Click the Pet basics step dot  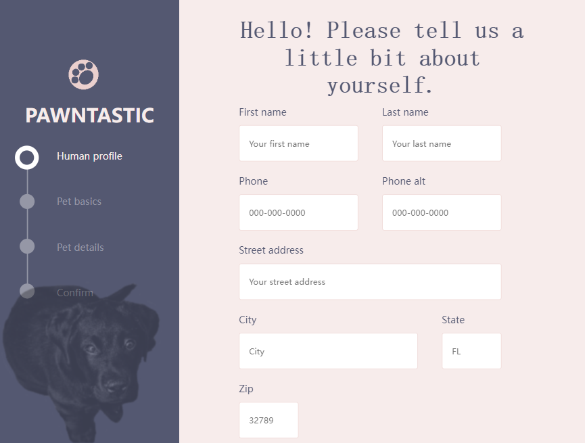[x=27, y=202]
